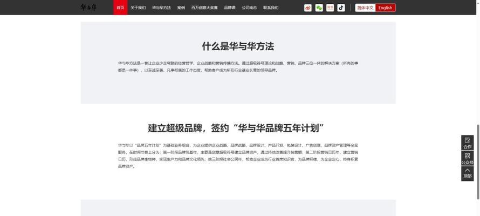The image size is (480, 216).
Task: Open the Xiaohongshu social icon
Action: (x=330, y=8)
